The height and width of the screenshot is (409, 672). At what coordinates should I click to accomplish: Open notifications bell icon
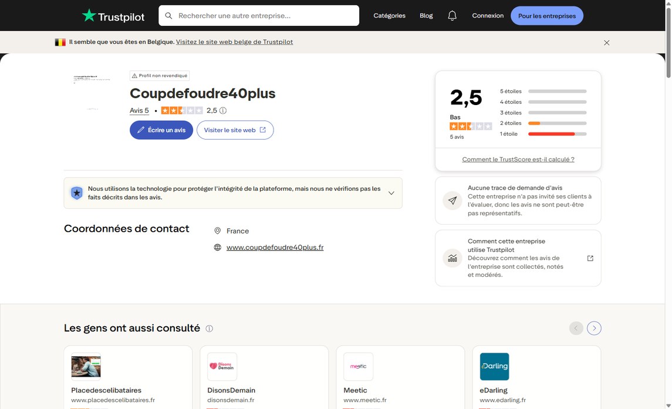click(452, 16)
